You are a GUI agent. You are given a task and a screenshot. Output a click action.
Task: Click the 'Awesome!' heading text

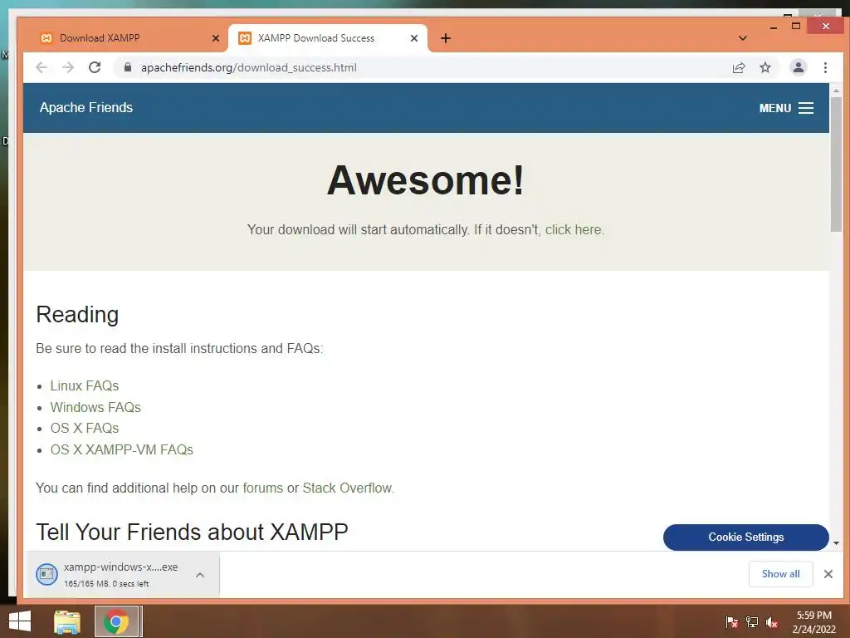click(x=426, y=180)
